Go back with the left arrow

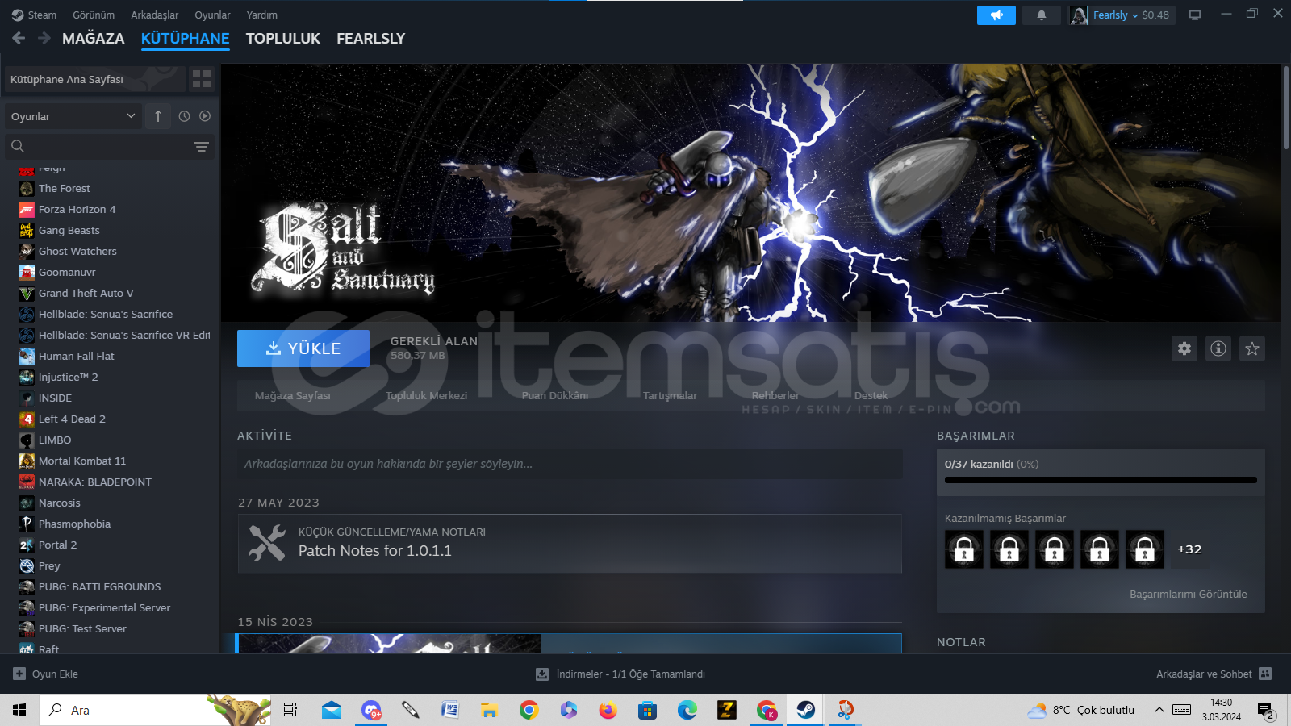(x=19, y=38)
